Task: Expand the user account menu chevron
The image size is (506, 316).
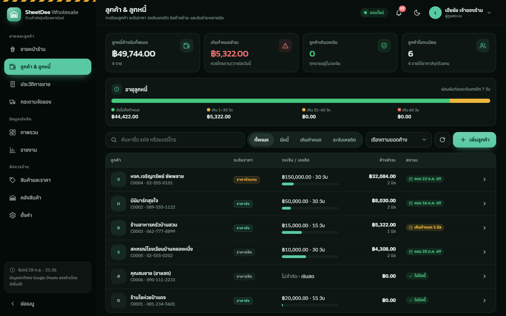Action: pyautogui.click(x=489, y=13)
